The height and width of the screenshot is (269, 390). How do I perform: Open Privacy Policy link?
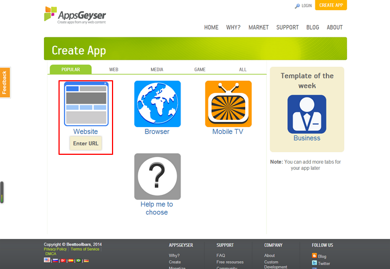(55, 249)
